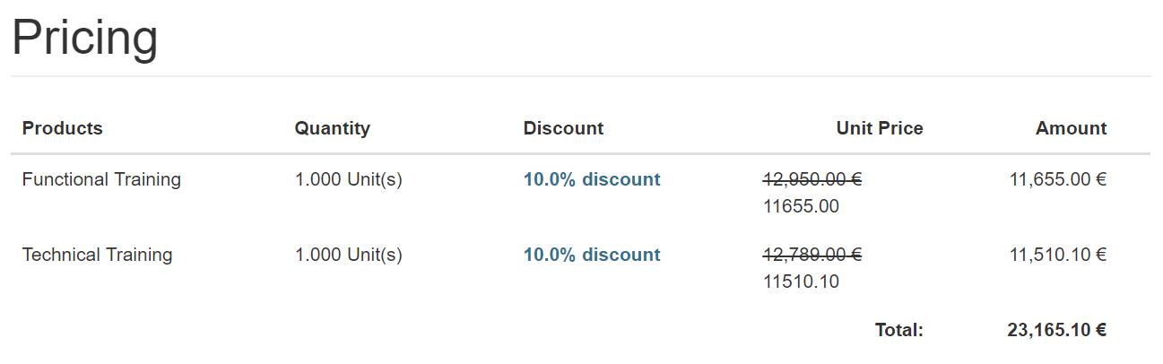
Task: Click Functional Training quantity 1.000 Unit(s)
Action: (348, 179)
